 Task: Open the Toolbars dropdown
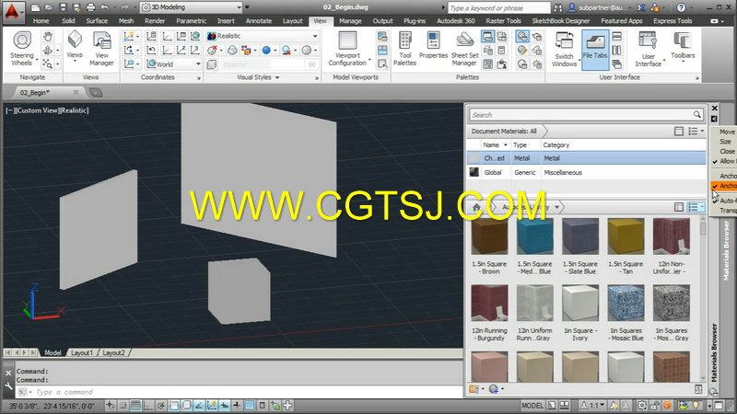pos(683,47)
